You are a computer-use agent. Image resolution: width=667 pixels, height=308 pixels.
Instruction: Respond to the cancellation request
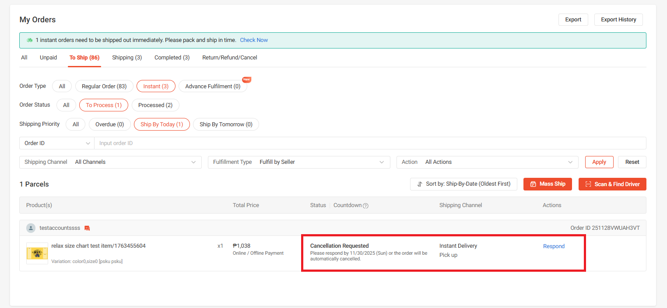[x=554, y=246]
